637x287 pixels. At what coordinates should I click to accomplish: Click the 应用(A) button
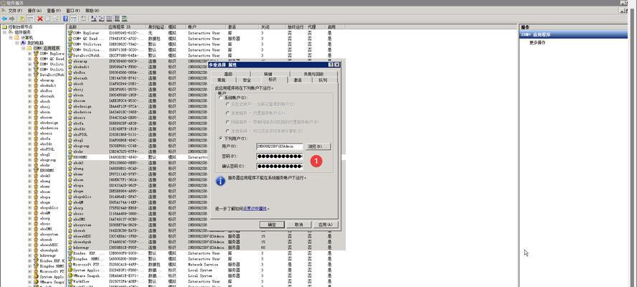(326, 225)
